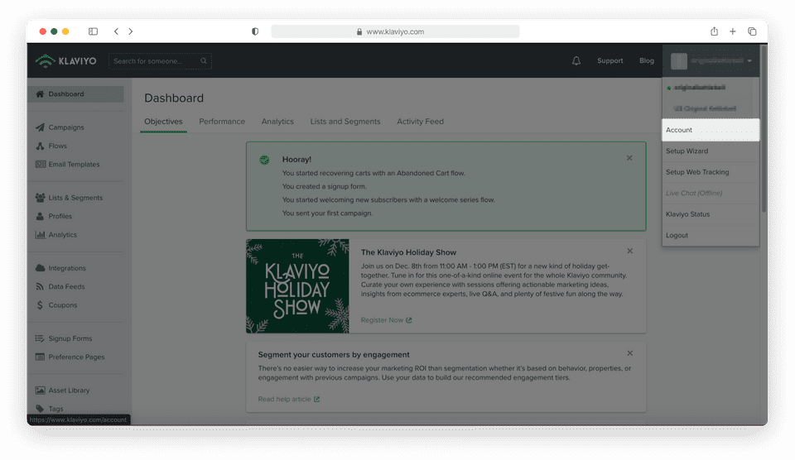
Task: Dismiss the Hooray notification card
Action: [x=629, y=158]
